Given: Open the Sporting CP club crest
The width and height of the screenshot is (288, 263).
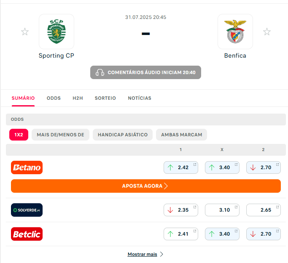Looking at the screenshot, I should 57,32.
